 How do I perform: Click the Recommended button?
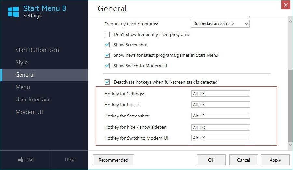[x=113, y=160]
